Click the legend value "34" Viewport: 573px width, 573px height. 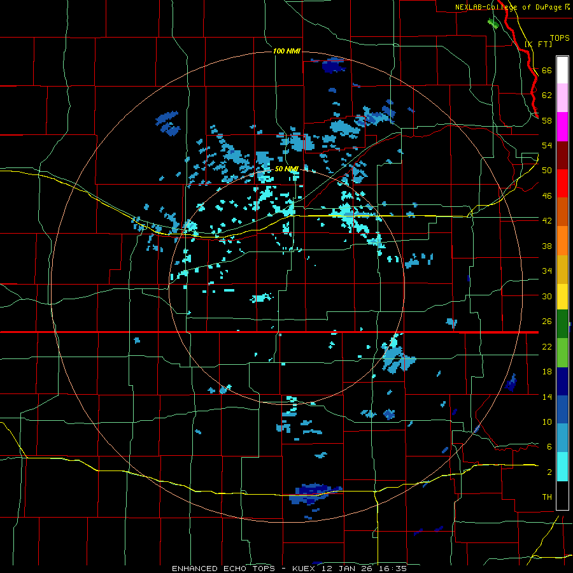547,271
